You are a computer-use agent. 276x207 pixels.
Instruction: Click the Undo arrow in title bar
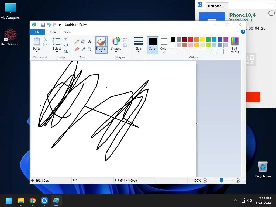pyautogui.click(x=49, y=25)
